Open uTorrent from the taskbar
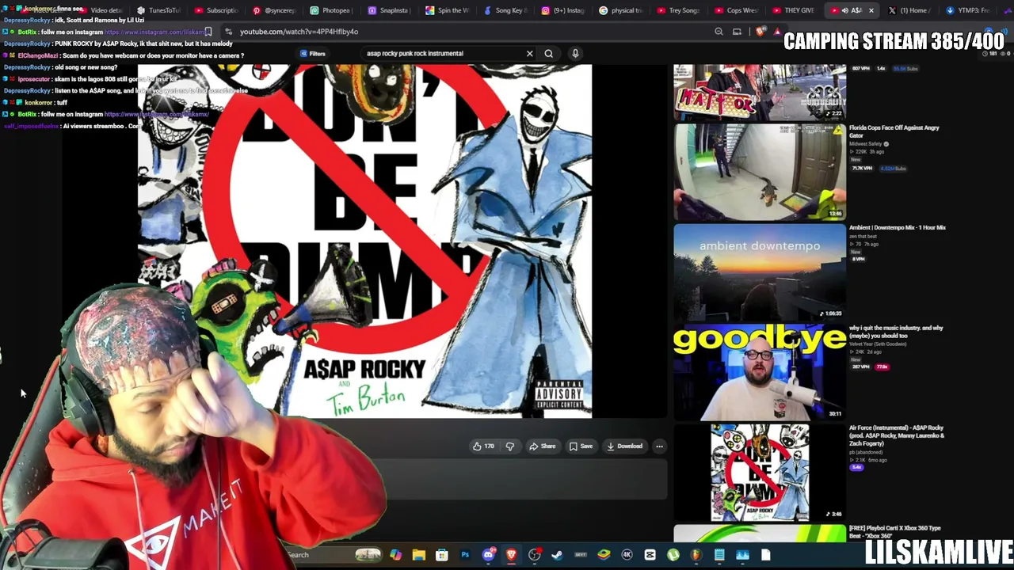Viewport: 1014px width, 570px height. point(673,555)
